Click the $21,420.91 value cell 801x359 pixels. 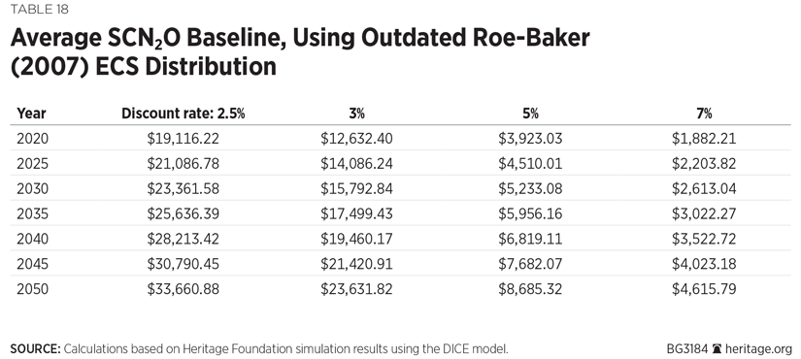pyautogui.click(x=356, y=264)
